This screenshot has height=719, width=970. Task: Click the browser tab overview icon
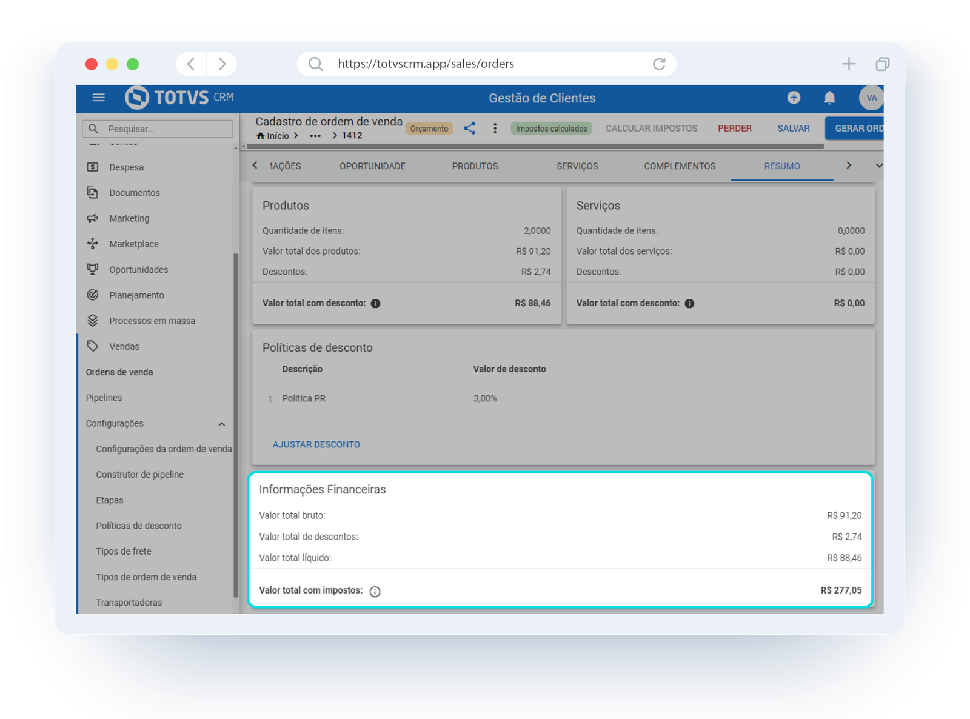pos(883,64)
